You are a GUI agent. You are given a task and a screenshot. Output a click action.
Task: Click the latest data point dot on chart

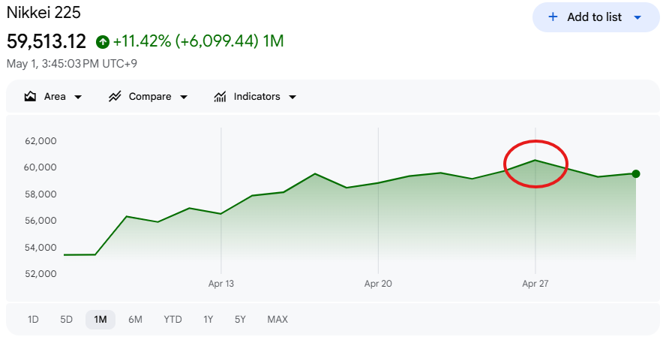click(x=636, y=173)
